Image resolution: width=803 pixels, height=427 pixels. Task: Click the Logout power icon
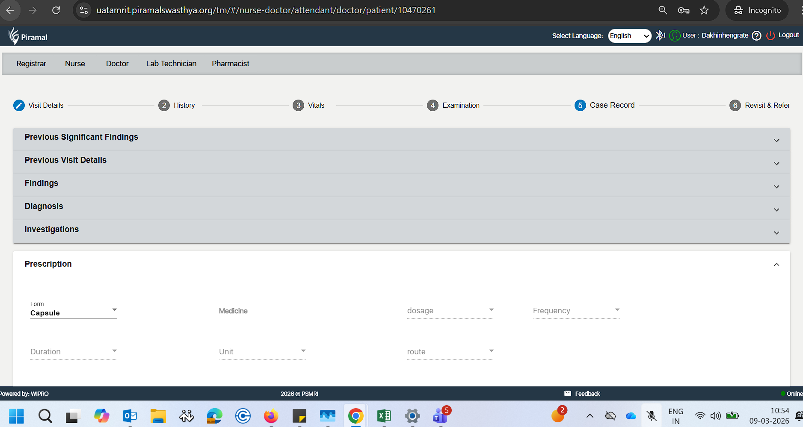[770, 36]
